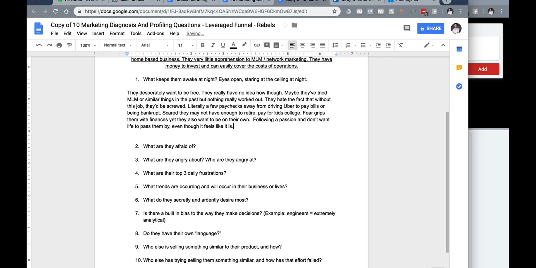Apply bulleted list formatting
The width and height of the screenshot is (536, 268).
tap(363, 45)
